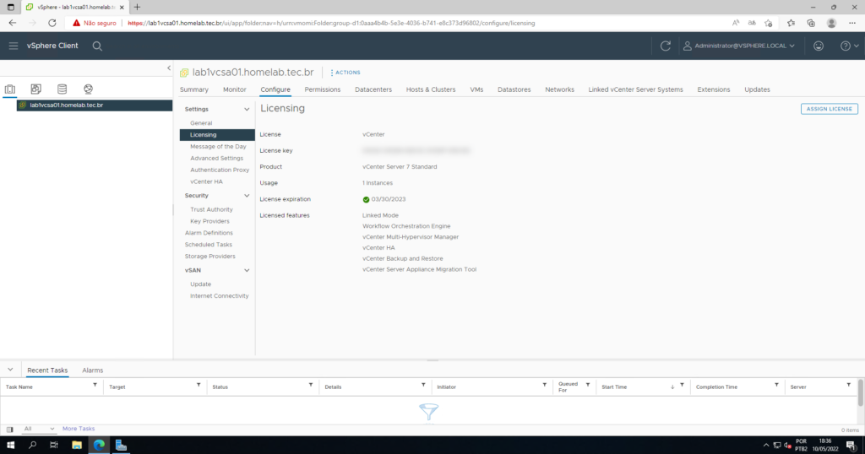Open the Permissions tab
Viewport: 865px width, 454px height.
(322, 89)
